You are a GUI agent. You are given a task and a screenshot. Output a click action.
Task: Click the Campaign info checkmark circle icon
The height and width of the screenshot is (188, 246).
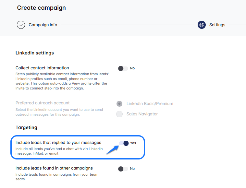click(21, 25)
